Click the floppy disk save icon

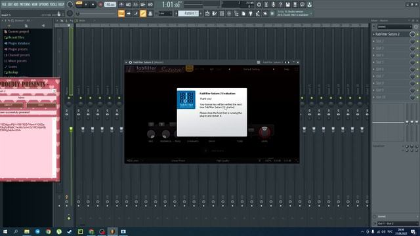pyautogui.click(x=287, y=5)
